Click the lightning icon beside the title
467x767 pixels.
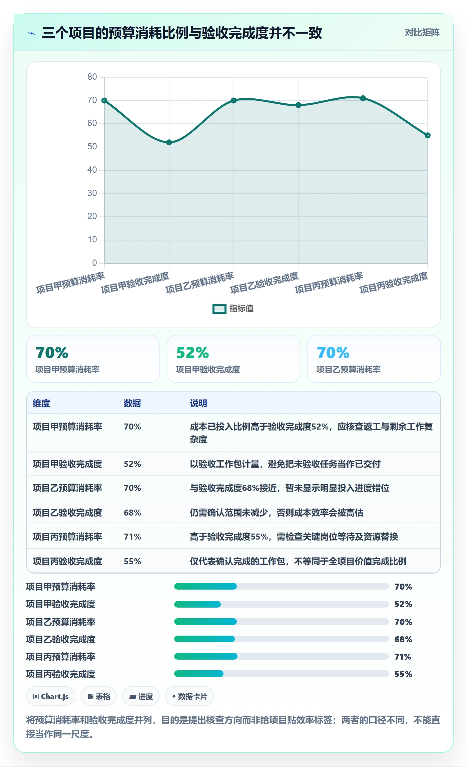coord(32,33)
